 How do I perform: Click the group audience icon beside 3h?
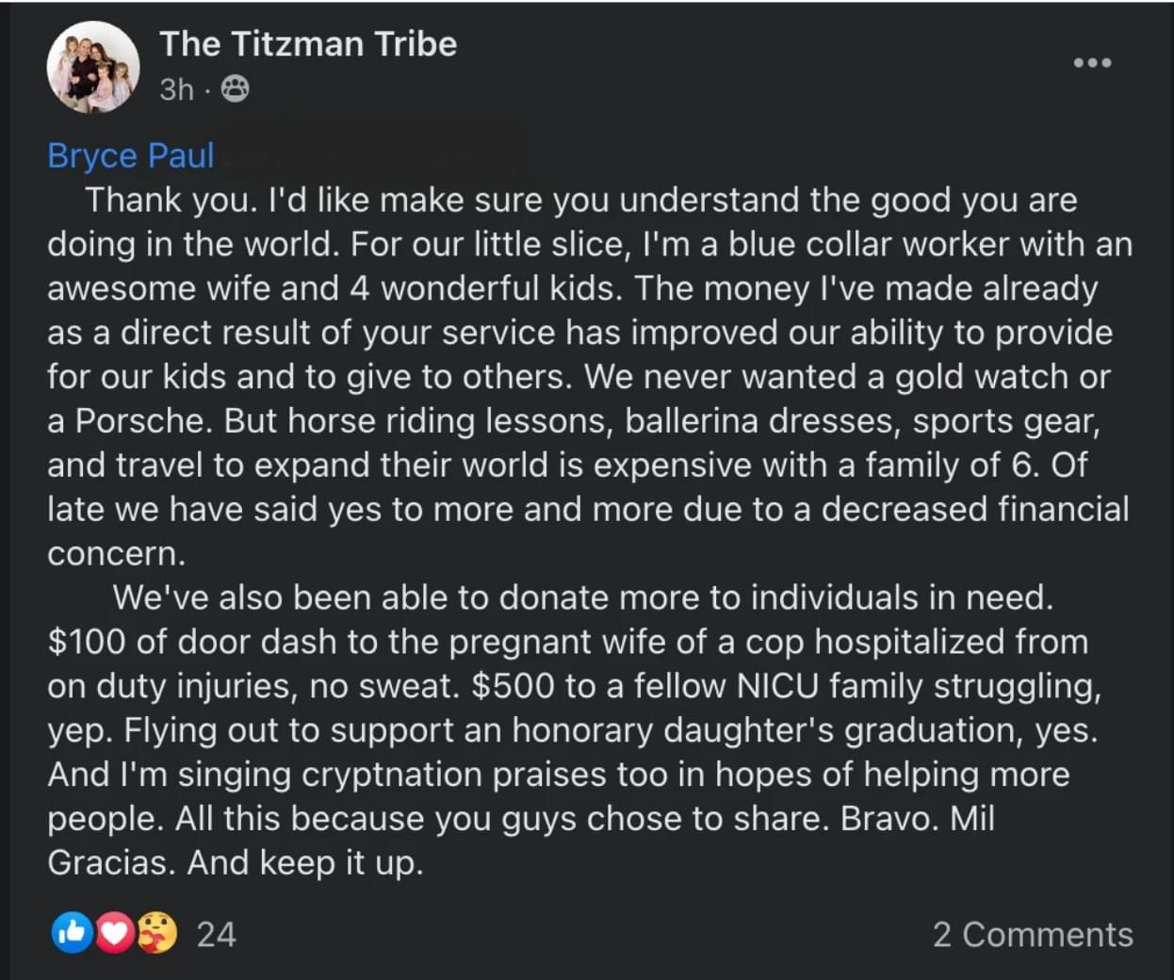[235, 90]
